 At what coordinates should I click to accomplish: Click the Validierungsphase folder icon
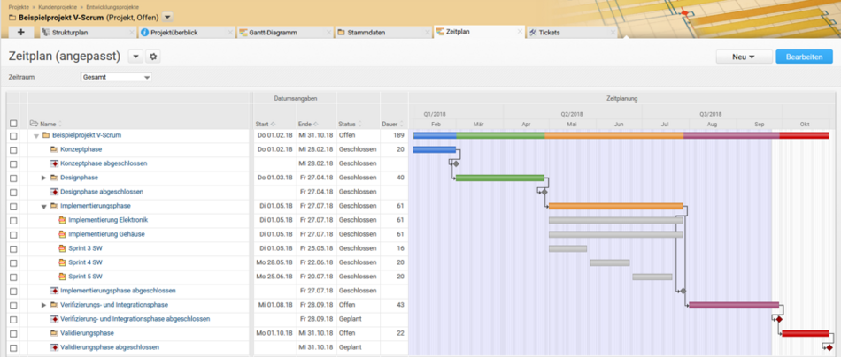pyautogui.click(x=54, y=333)
